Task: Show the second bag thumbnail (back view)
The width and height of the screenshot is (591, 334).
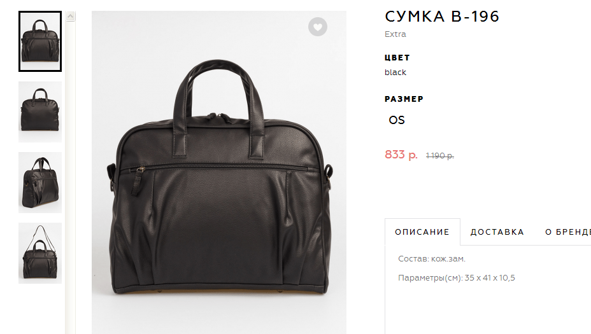Action: click(x=40, y=112)
